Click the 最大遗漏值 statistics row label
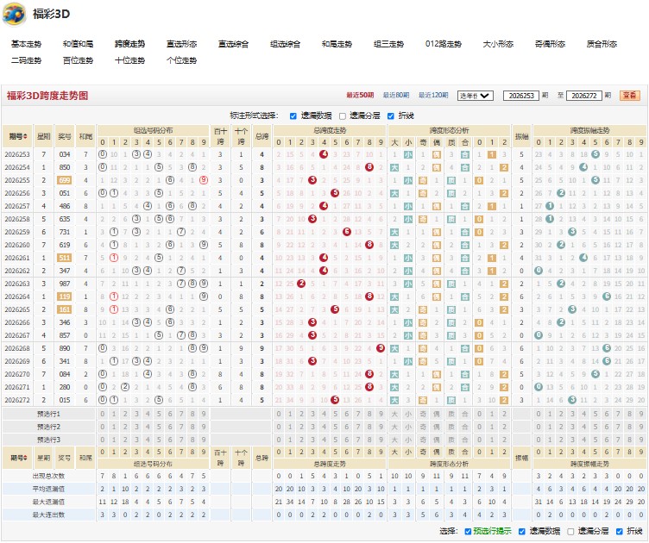Image resolution: width=649 pixels, height=543 pixels. (48, 502)
